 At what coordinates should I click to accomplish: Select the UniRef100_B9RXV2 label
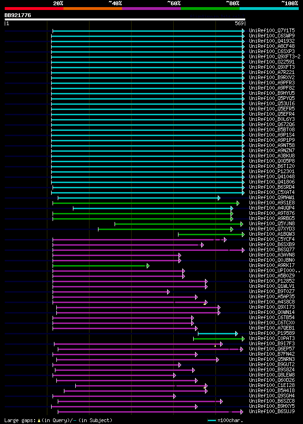tap(272, 78)
